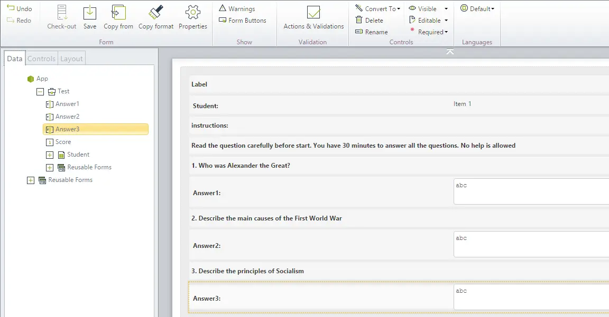Expand Reusable Forms under Test
609x317 pixels.
(50, 168)
